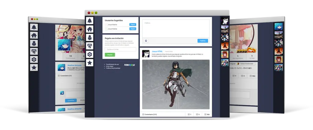Attach an image via the composer picture icon
313x130 pixels.
point(146,41)
